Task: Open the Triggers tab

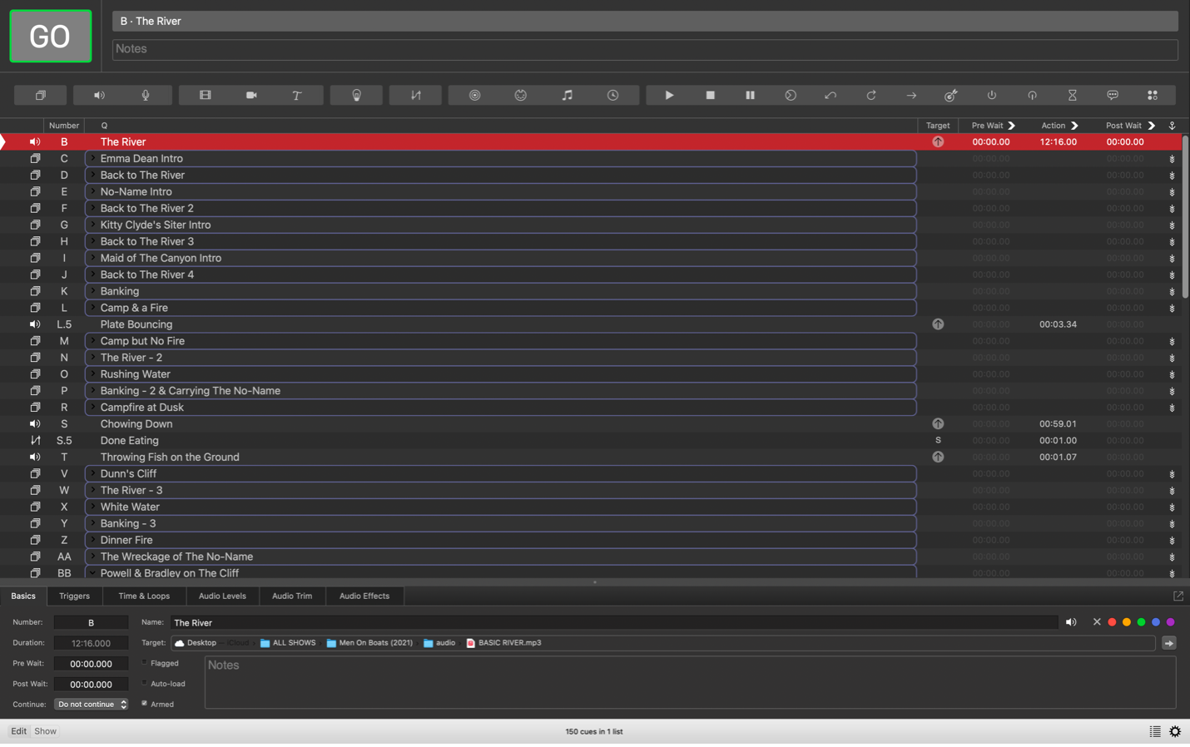Action: 75,596
